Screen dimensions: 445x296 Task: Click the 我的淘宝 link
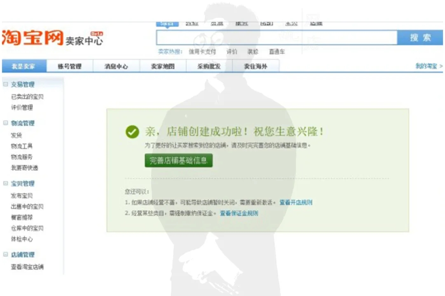point(426,66)
